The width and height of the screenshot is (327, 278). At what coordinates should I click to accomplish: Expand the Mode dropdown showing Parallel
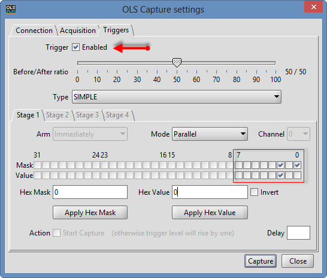210,134
